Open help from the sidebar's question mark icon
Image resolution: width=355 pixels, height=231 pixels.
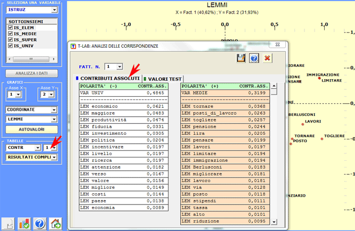[40, 224]
